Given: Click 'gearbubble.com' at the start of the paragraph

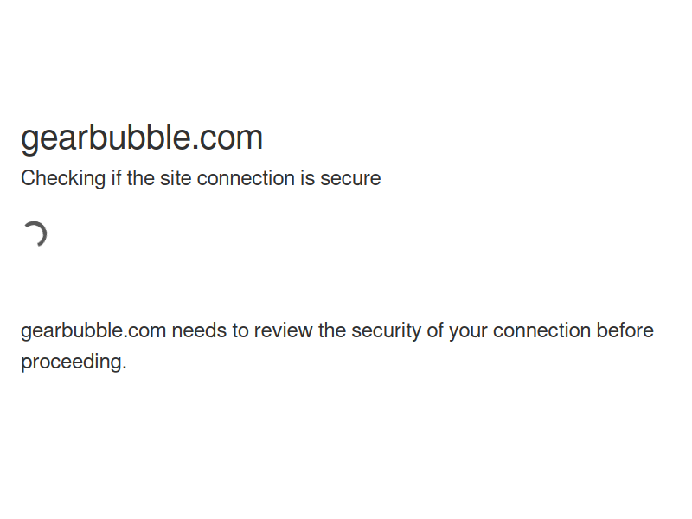Looking at the screenshot, I should pos(93,331).
